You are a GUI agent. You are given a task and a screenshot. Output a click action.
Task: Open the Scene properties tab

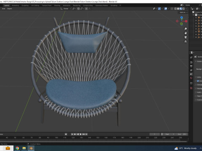191,74
